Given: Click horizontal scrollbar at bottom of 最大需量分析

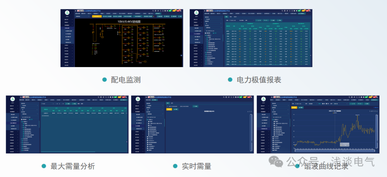Looking at the screenshot, I should (x=68, y=152).
